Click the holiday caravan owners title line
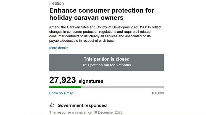 (86, 18)
